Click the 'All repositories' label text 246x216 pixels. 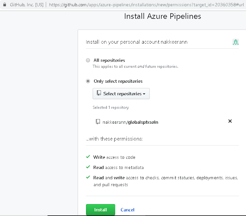(x=109, y=60)
